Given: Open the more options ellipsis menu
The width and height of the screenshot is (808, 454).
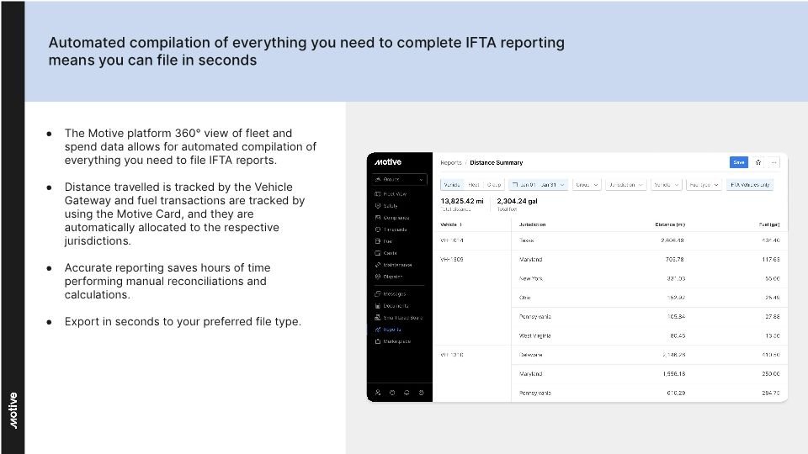Looking at the screenshot, I should (x=773, y=162).
